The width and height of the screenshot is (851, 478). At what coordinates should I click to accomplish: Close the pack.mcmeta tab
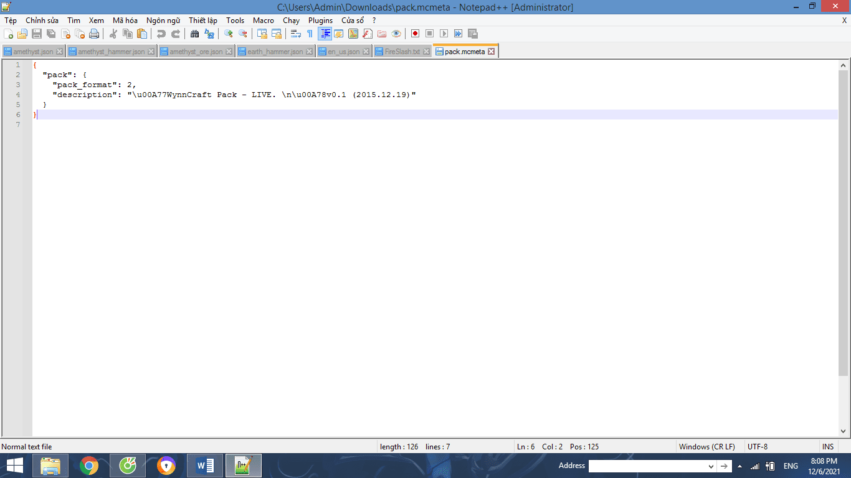(491, 52)
